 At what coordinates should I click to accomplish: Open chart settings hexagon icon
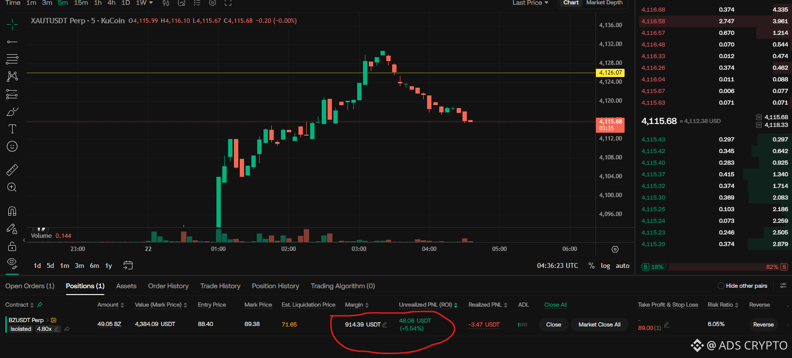tap(213, 3)
